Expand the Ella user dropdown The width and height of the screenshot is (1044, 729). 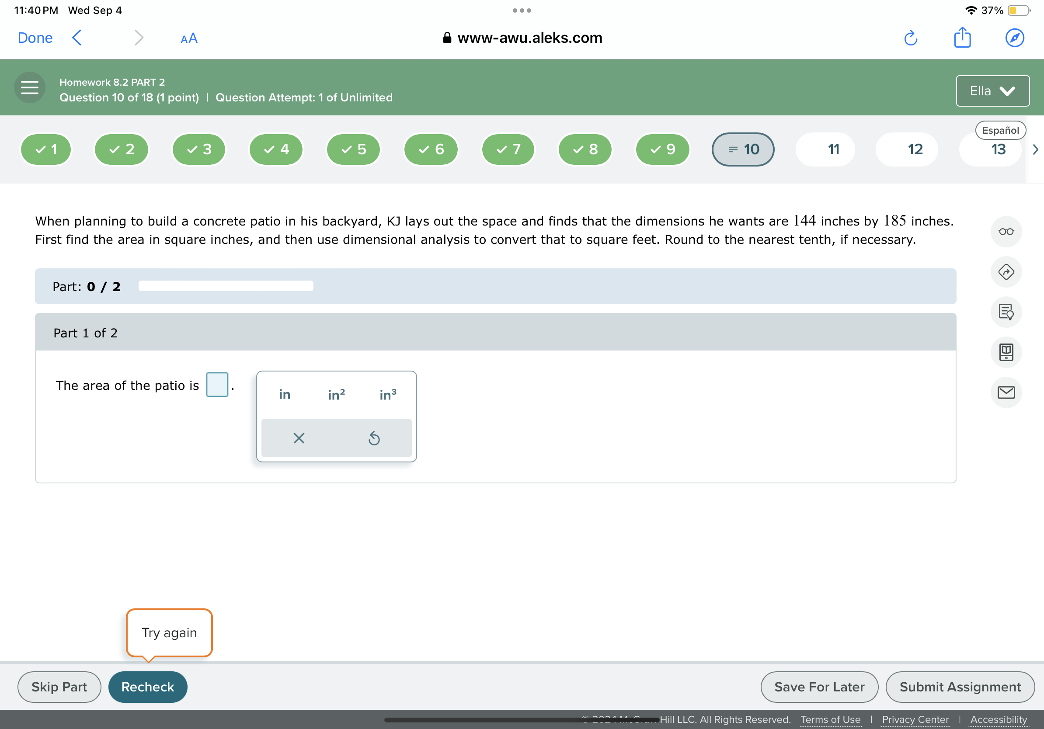pyautogui.click(x=992, y=91)
